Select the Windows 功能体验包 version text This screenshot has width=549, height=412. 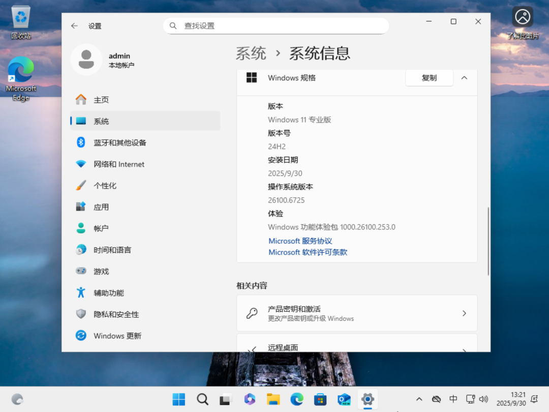pos(331,227)
